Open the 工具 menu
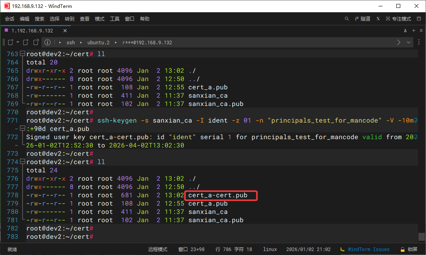426x255 pixels. 115,19
